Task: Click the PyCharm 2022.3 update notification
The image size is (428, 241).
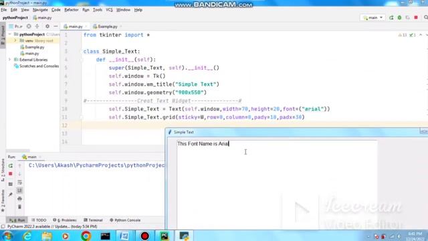Action: (52, 226)
